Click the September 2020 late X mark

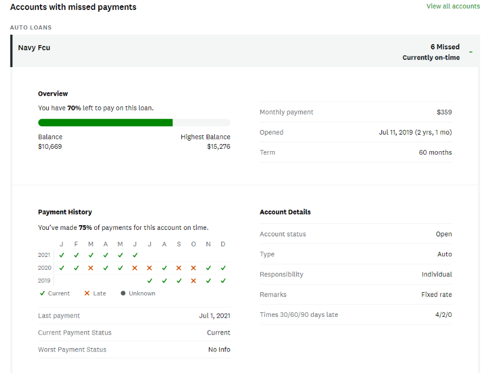pos(179,268)
